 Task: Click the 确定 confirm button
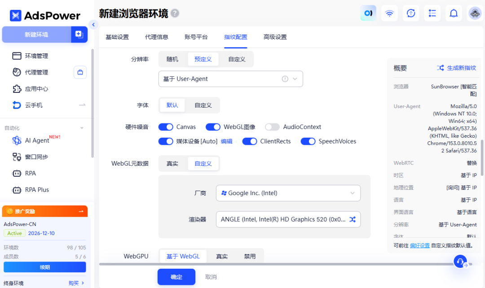pyautogui.click(x=176, y=277)
